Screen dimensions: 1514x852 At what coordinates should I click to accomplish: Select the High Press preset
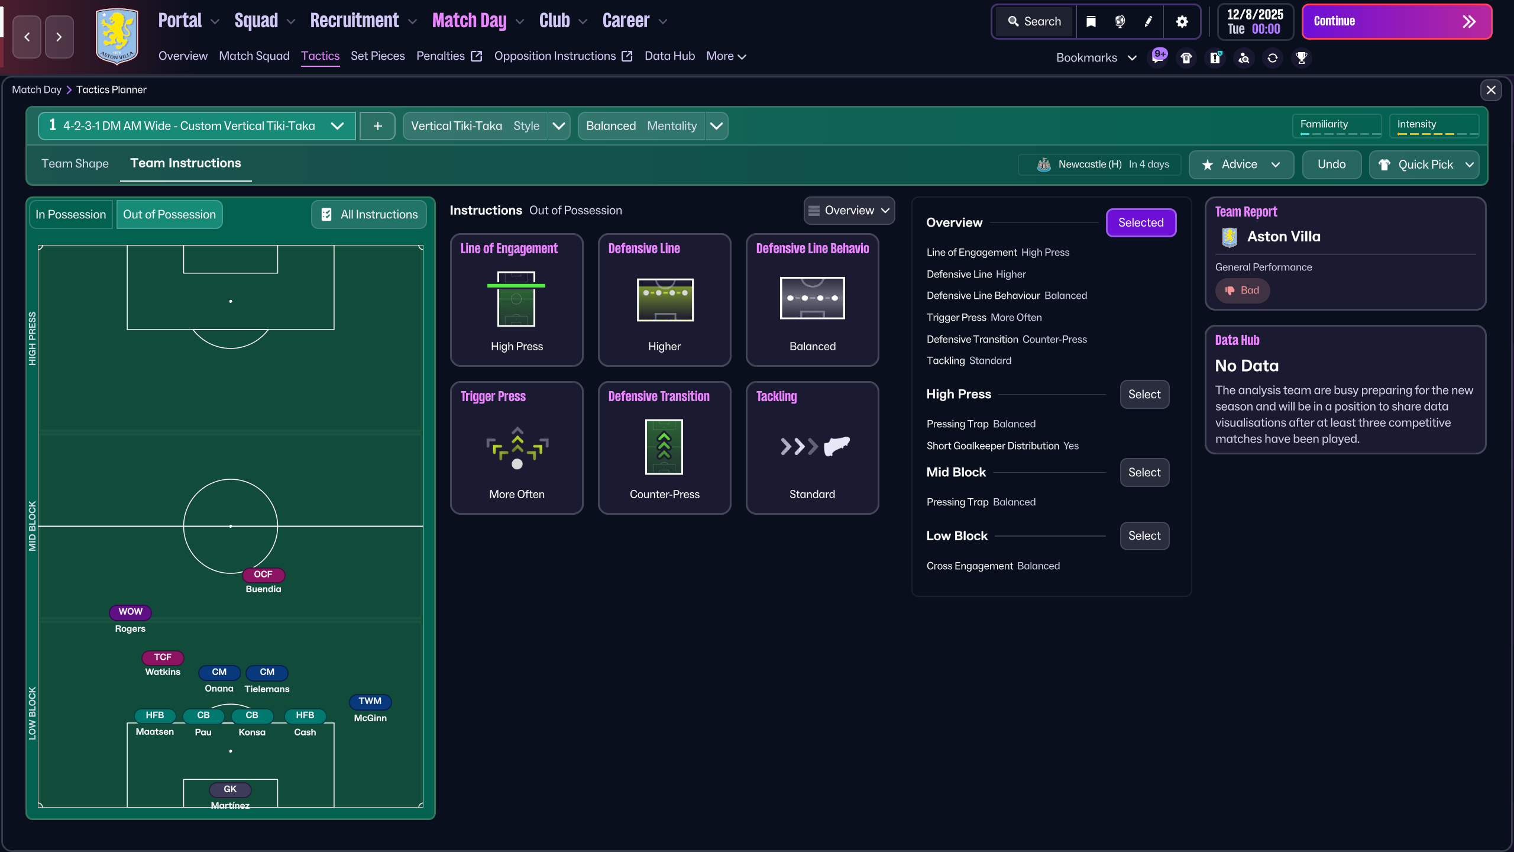[1144, 394]
